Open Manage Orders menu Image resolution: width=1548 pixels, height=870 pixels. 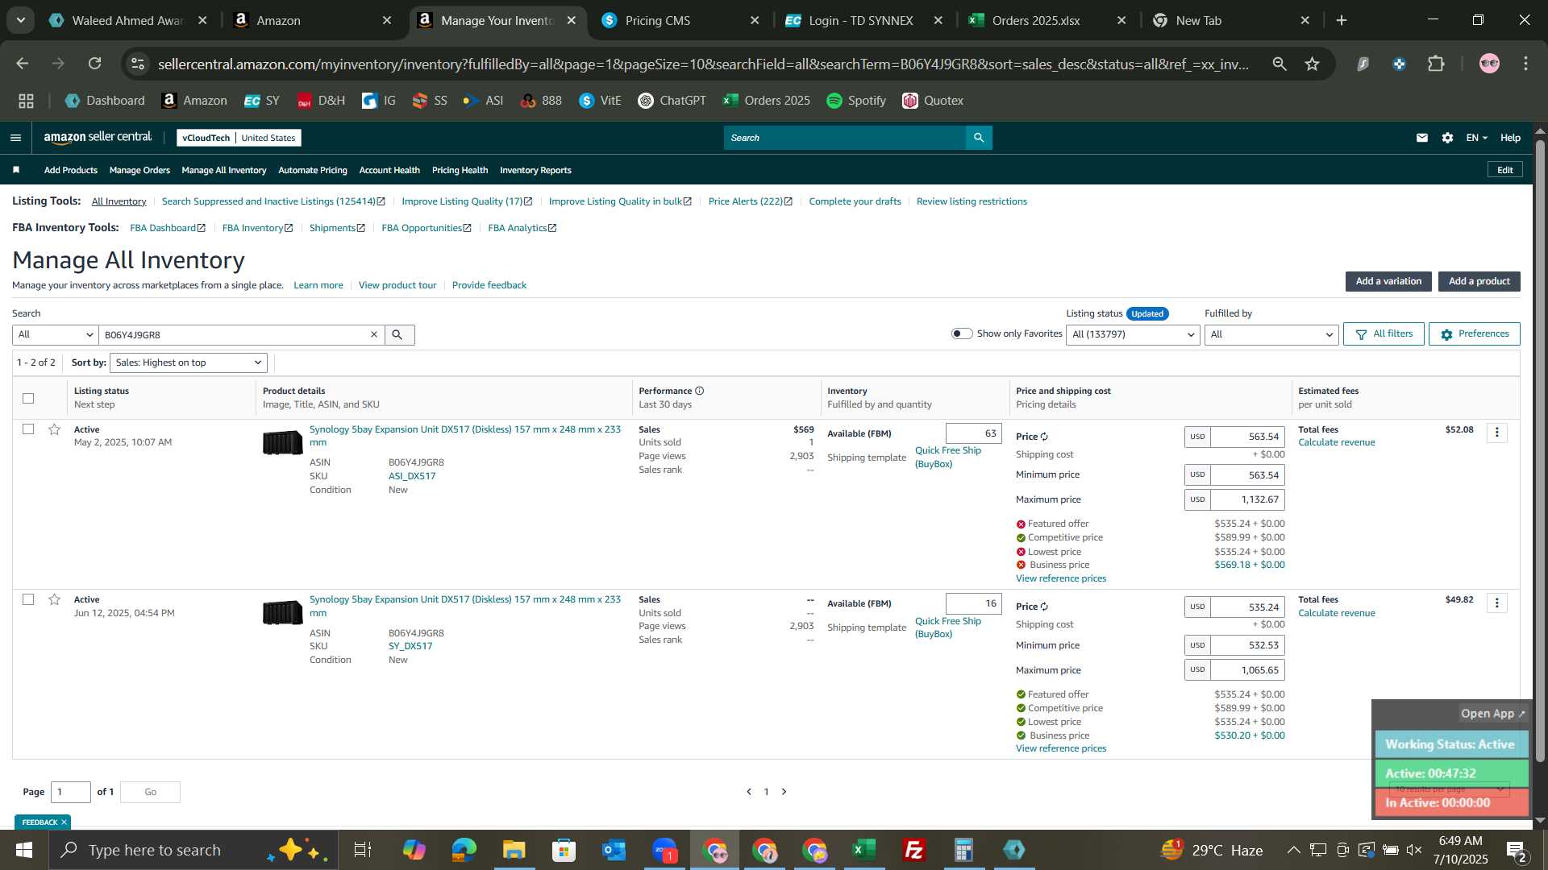[x=139, y=170]
